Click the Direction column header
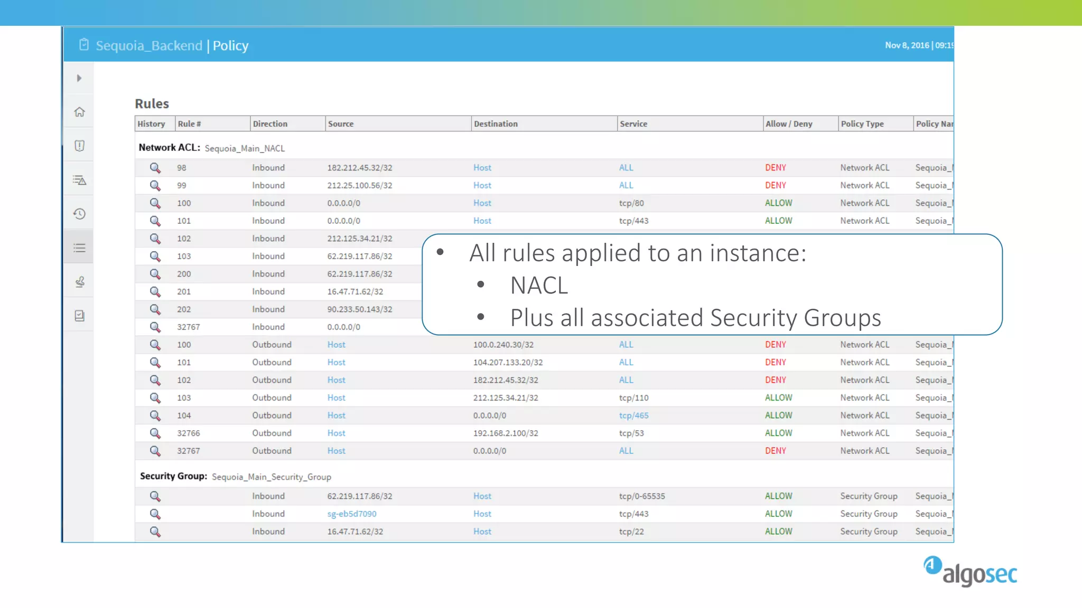 (x=287, y=123)
